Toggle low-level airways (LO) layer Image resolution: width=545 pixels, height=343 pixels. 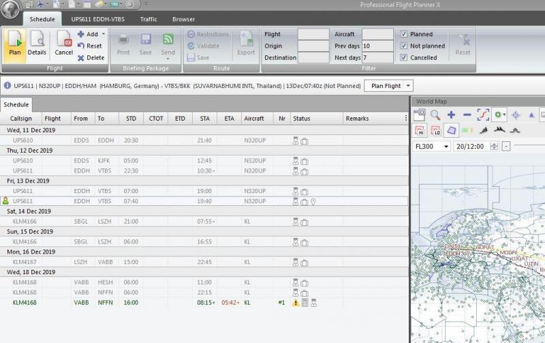pos(435,130)
